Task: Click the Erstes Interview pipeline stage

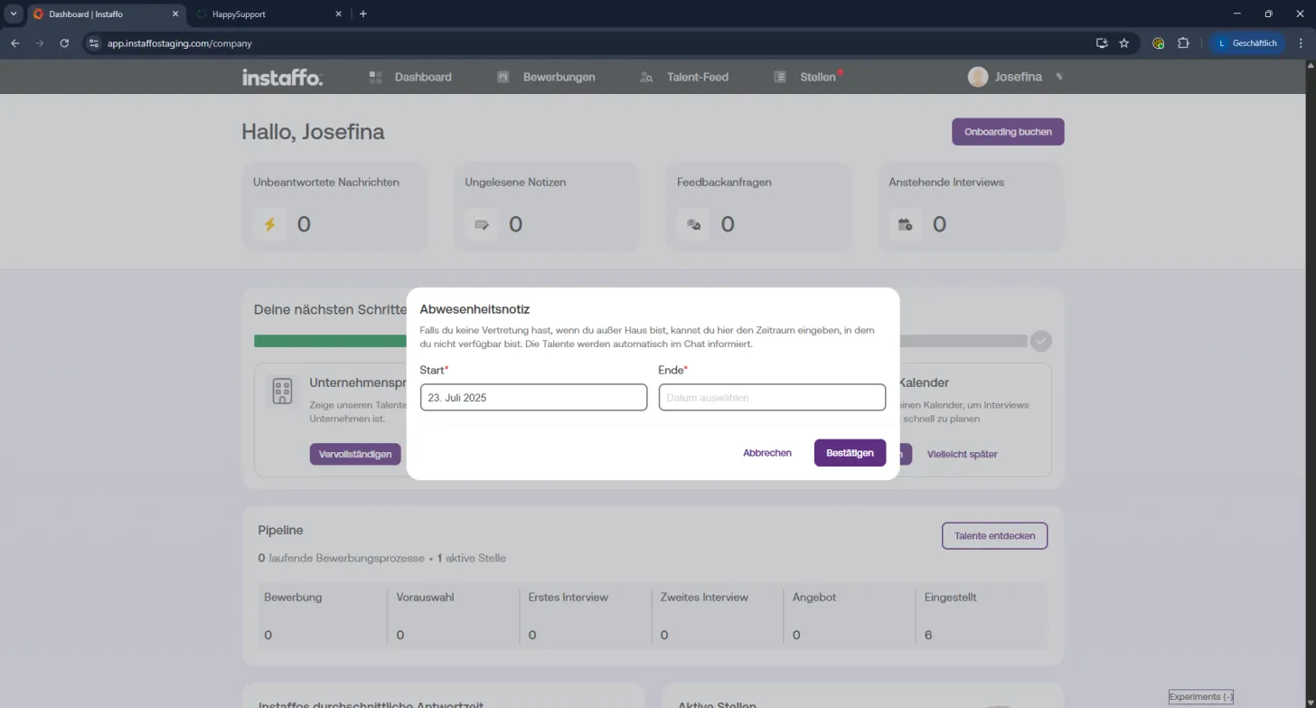Action: [587, 616]
